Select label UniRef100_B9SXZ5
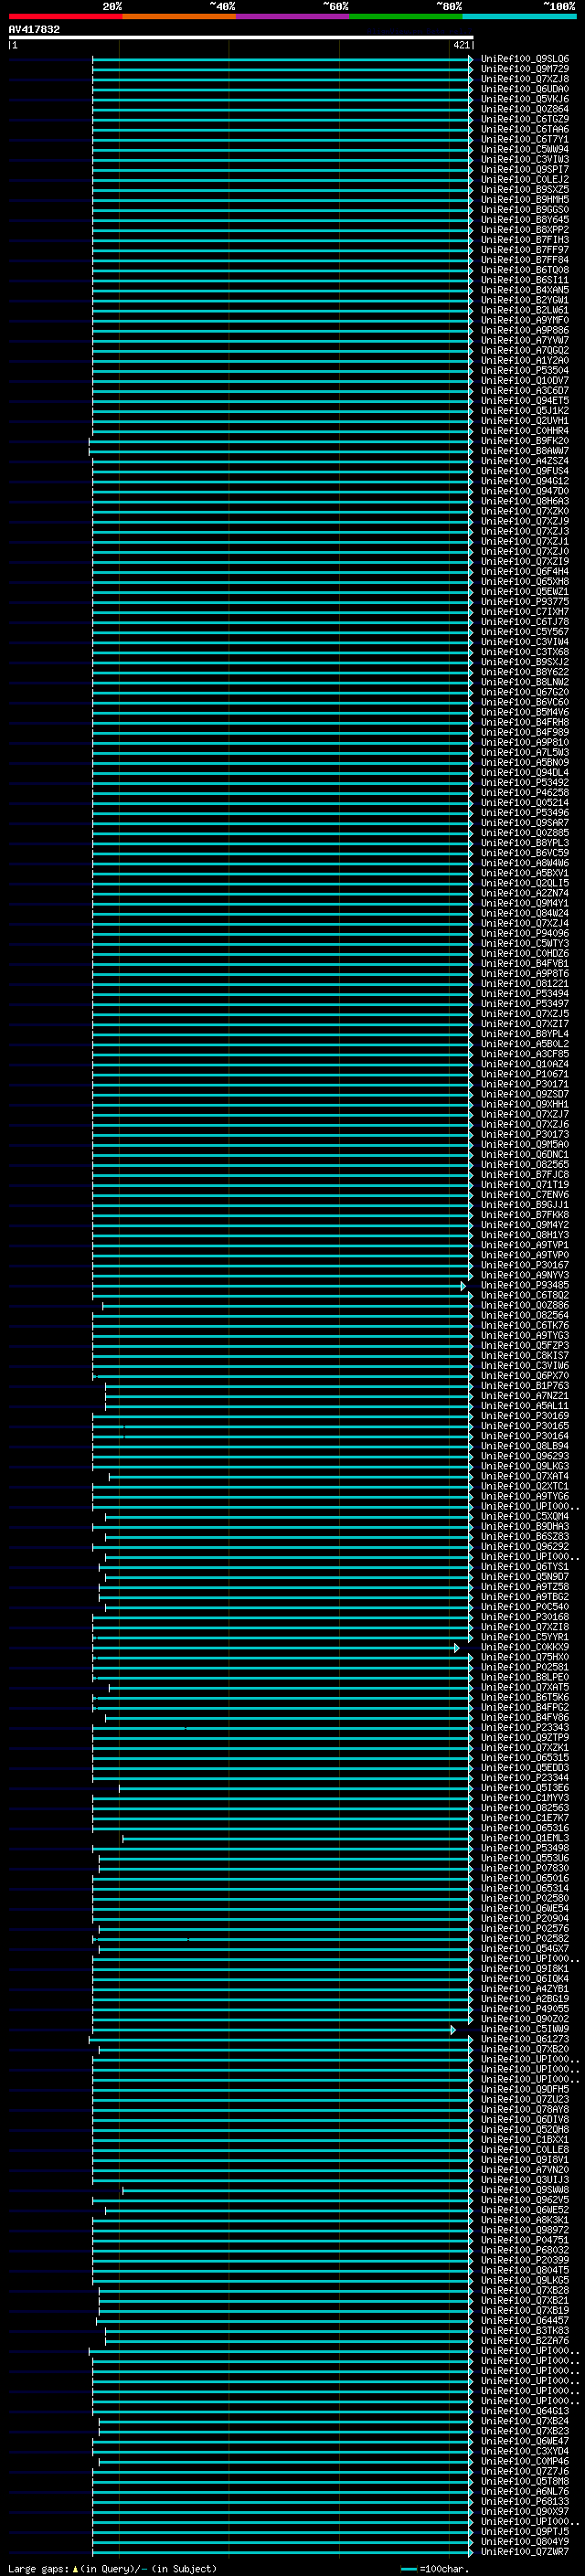Image resolution: width=585 pixels, height=2576 pixels. (524, 189)
